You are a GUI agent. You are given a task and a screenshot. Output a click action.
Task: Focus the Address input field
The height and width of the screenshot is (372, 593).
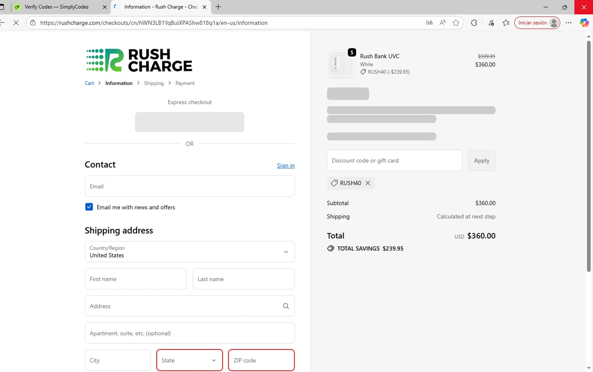point(190,306)
